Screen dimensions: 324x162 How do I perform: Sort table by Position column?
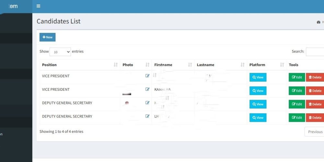(79, 65)
